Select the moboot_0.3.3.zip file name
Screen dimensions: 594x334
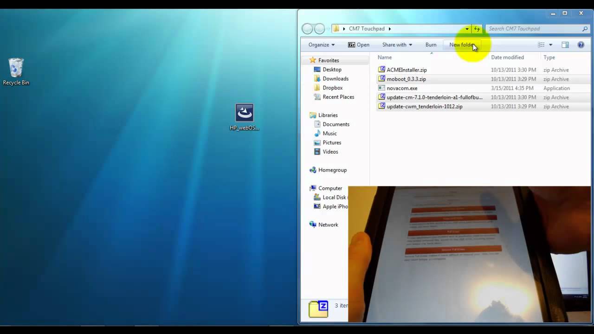(406, 79)
